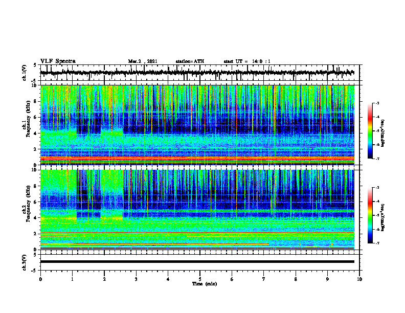Click the ch.1 "Frequency (kHz)" axis title
This screenshot has height=313, width=405.
(28, 119)
